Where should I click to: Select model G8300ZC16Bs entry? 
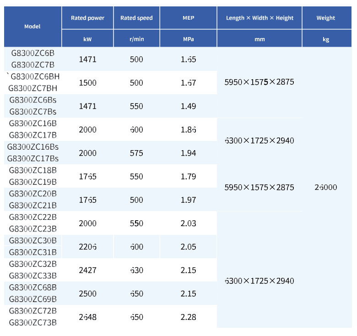click(x=33, y=147)
